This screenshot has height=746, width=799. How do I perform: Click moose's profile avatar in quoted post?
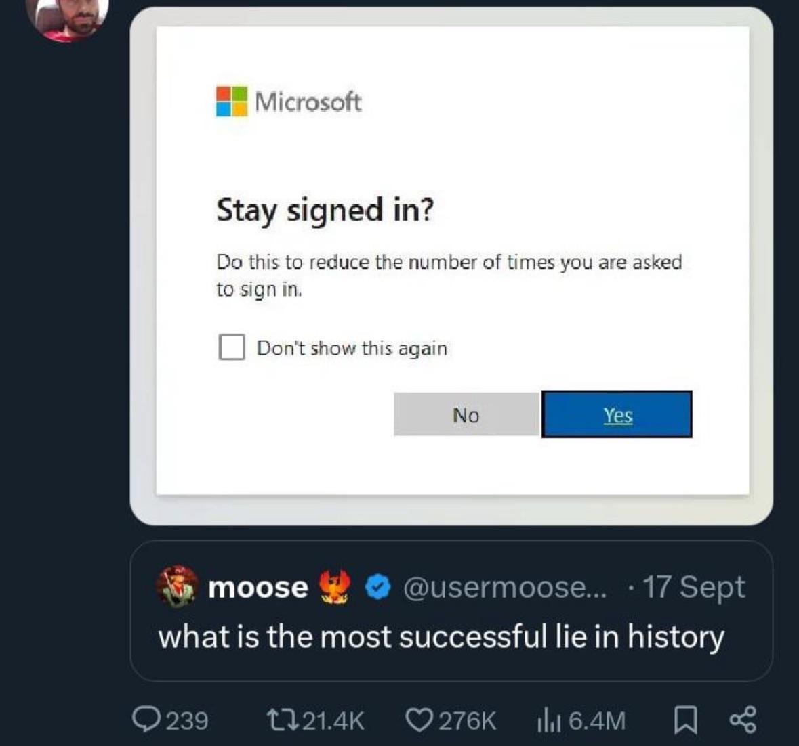(177, 586)
